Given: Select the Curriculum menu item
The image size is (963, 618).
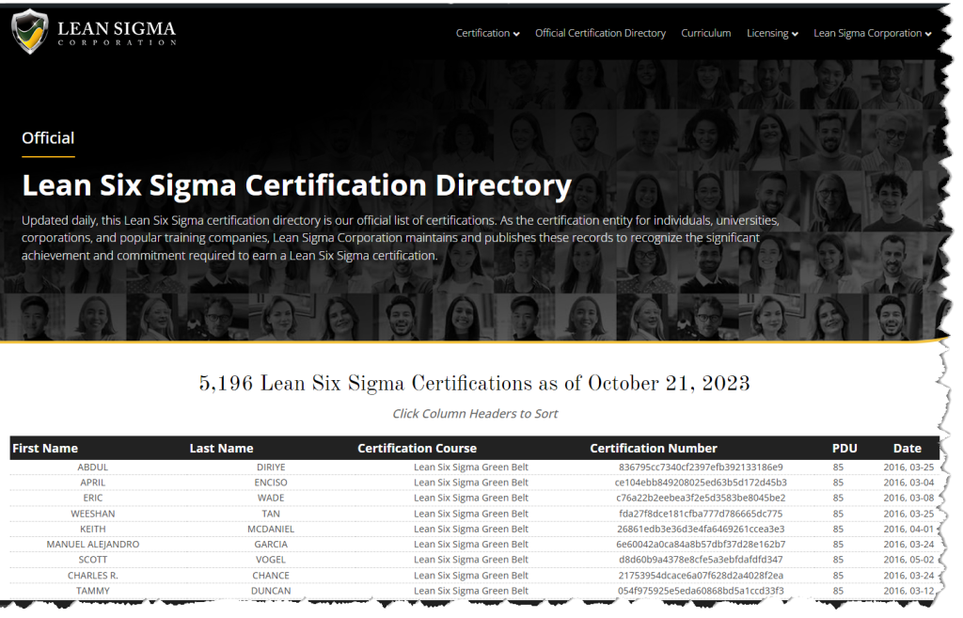Looking at the screenshot, I should pyautogui.click(x=705, y=33).
